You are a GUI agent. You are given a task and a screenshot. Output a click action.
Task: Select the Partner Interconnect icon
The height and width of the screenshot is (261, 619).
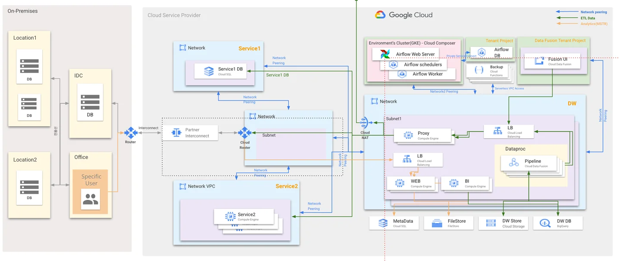[x=176, y=133]
